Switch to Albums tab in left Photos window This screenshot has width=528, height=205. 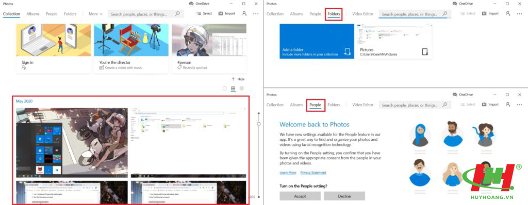point(33,14)
